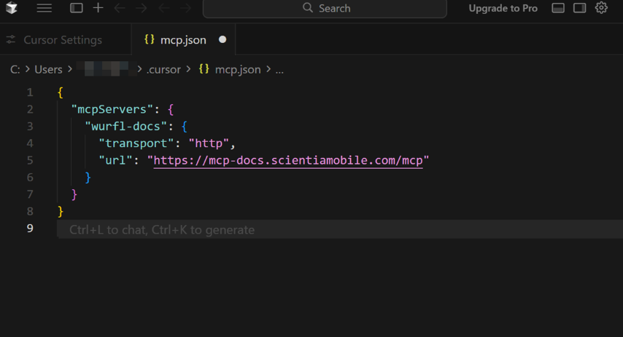This screenshot has height=337, width=623.
Task: Click line number 9 in gutter
Action: (30, 229)
